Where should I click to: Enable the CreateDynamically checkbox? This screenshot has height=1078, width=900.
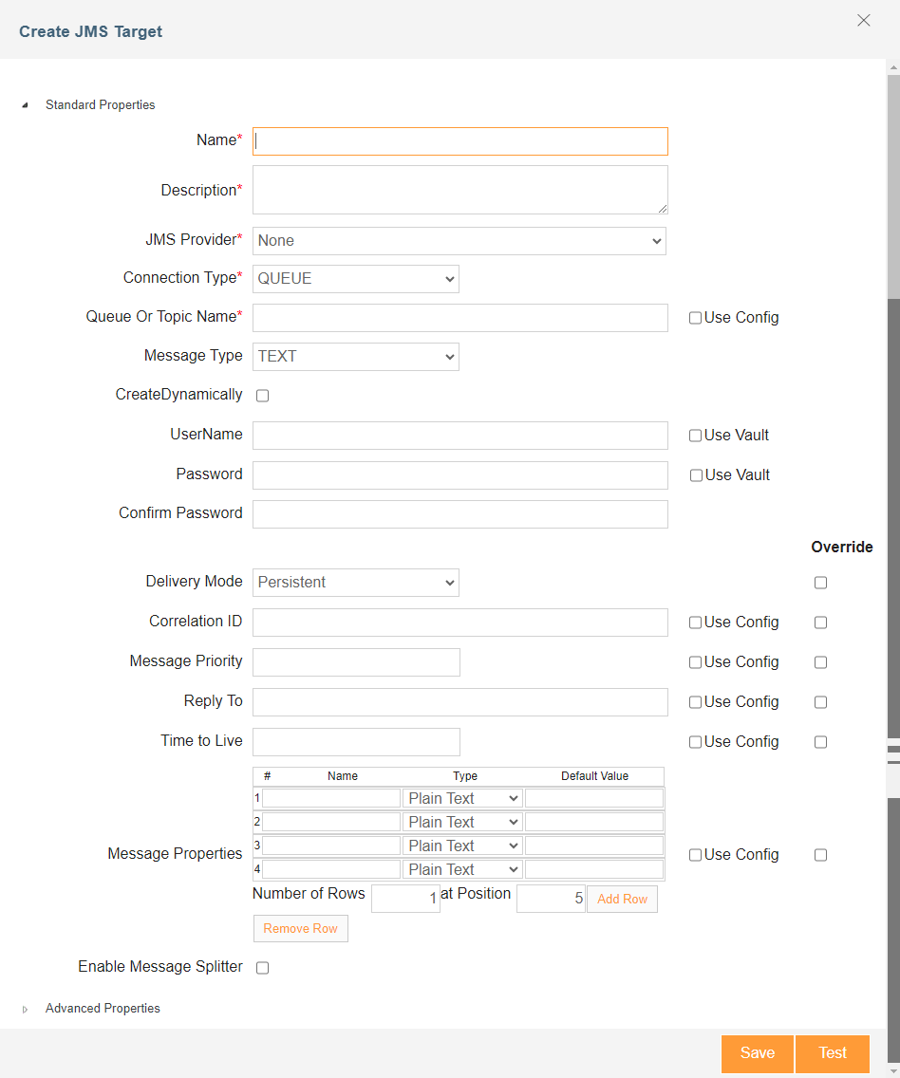pos(263,396)
